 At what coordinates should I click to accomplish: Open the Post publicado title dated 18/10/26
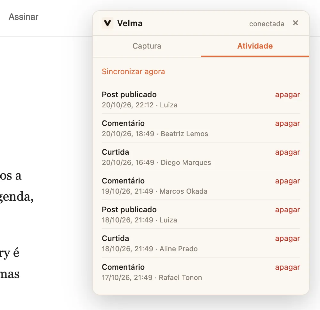point(129,210)
